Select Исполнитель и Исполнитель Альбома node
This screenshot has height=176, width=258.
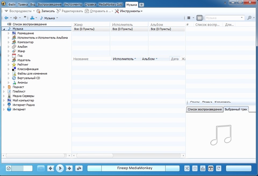pyautogui.click(x=42, y=38)
